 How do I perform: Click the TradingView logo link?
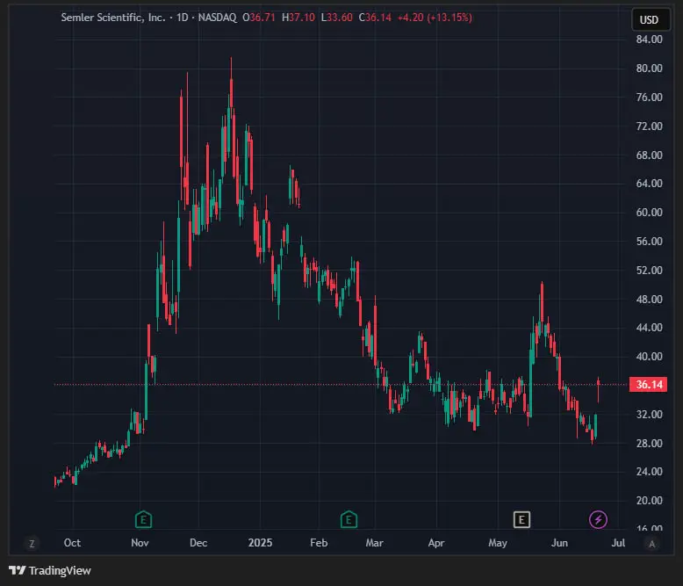pos(50,570)
